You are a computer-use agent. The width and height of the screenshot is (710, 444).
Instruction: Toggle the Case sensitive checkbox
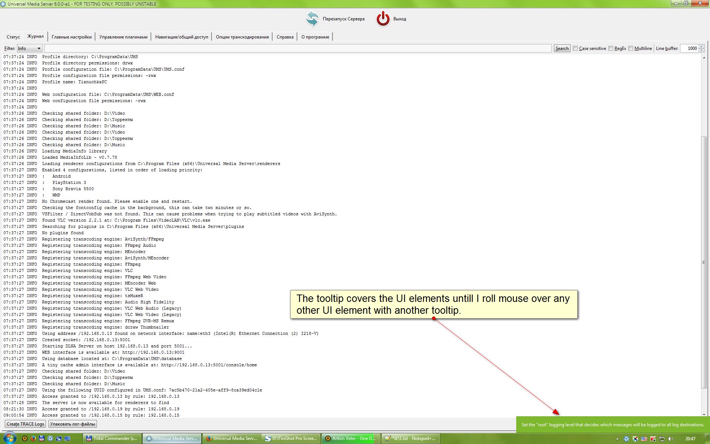click(575, 48)
